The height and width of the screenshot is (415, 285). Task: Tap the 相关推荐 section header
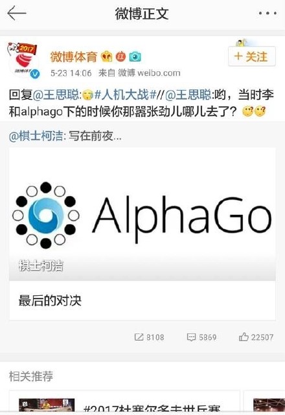point(31,376)
